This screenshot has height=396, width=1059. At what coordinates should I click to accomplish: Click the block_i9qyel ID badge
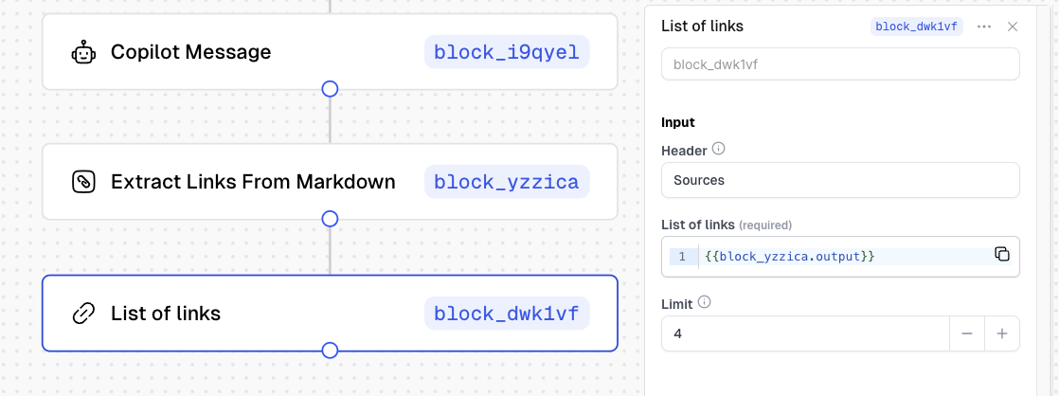coord(506,53)
